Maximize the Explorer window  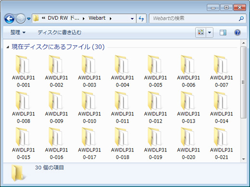point(226,8)
